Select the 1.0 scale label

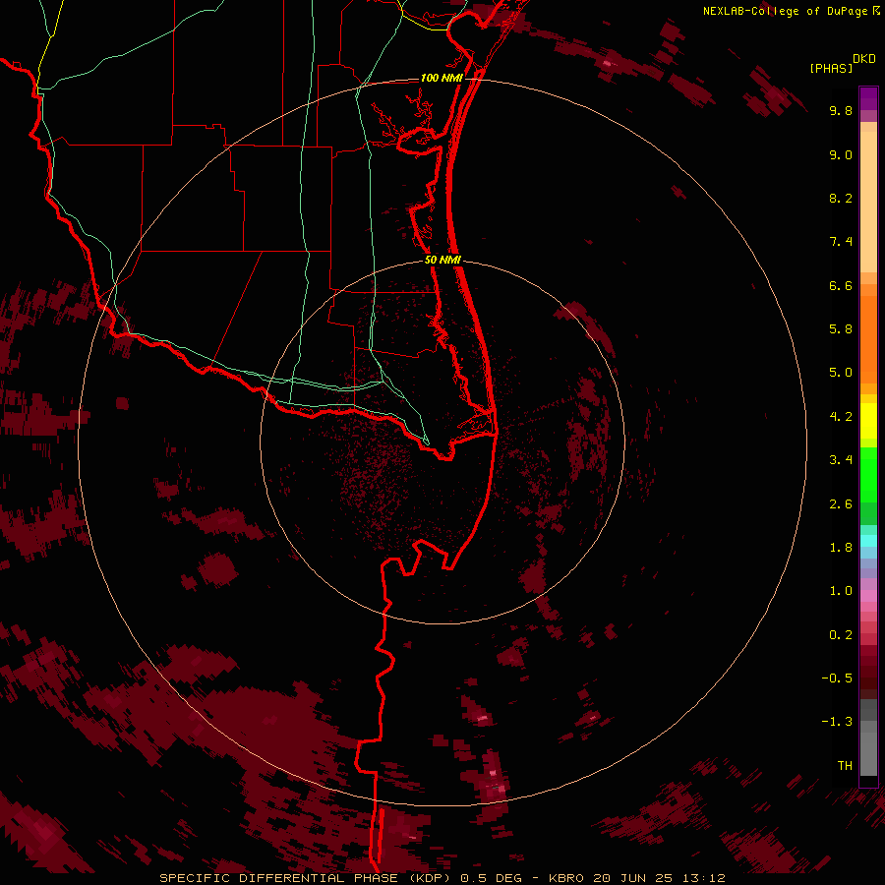(x=841, y=591)
